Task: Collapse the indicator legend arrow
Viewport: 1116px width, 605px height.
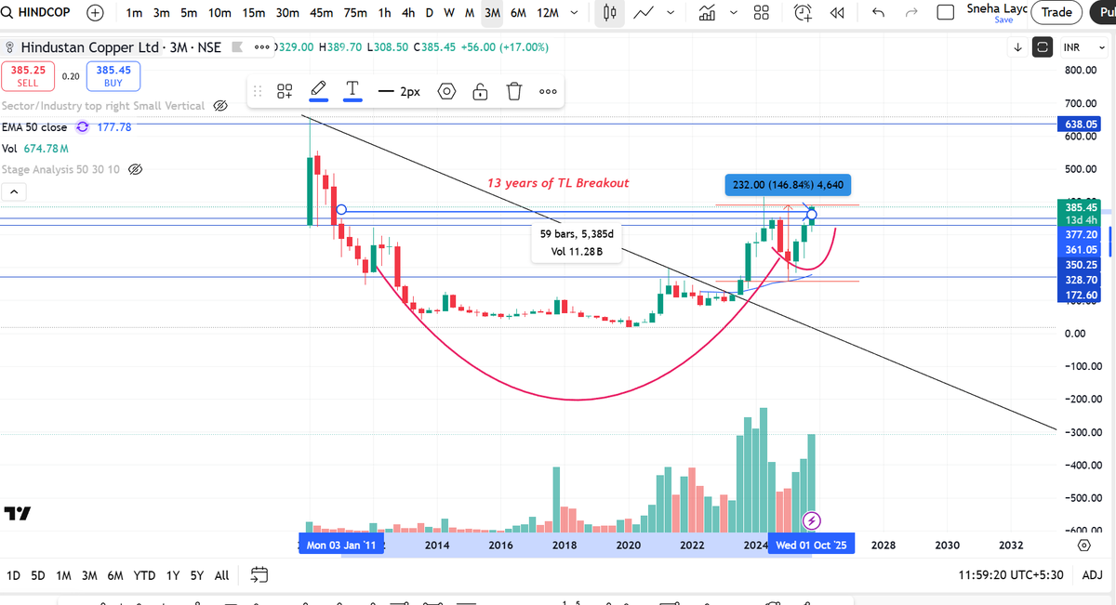Action: [x=14, y=192]
